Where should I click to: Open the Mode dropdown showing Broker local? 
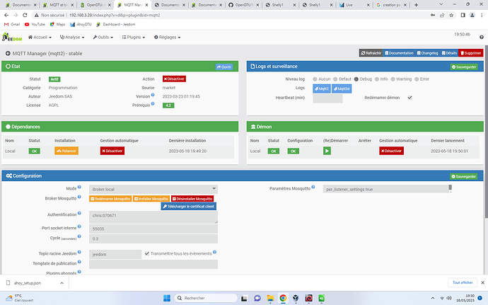point(153,189)
